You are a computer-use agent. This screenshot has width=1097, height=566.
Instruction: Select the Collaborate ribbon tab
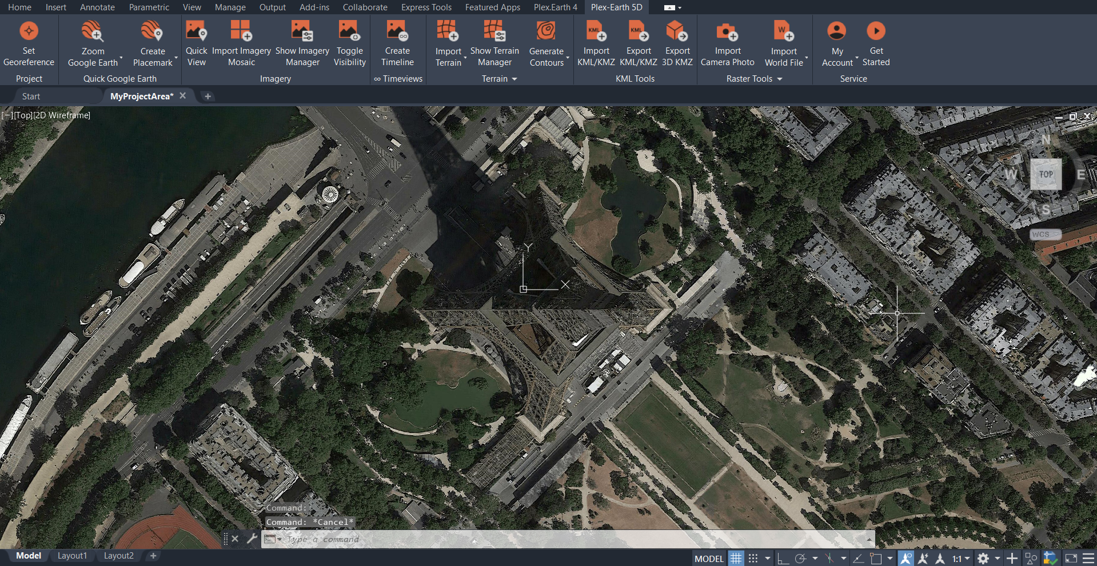point(365,7)
